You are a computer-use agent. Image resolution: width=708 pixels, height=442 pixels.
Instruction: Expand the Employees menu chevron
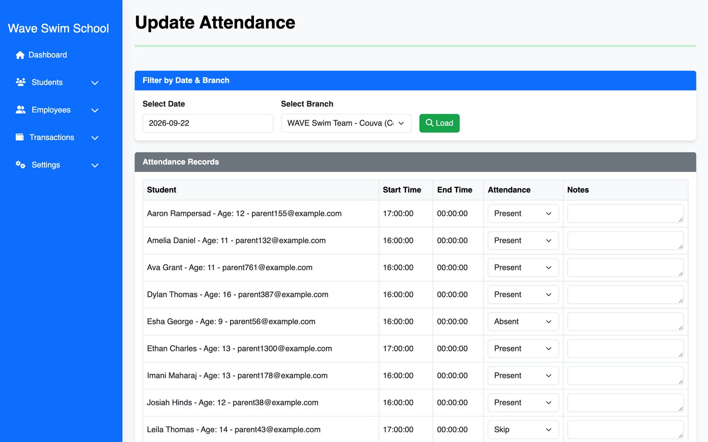[x=95, y=110]
